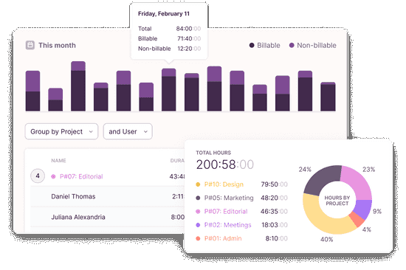Click the HOURS BY PROJECT donut center label

[x=337, y=201]
